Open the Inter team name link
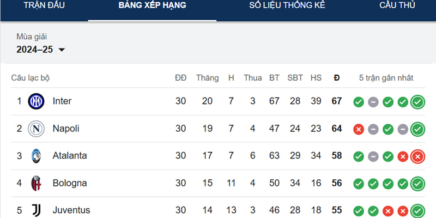The width and height of the screenshot is (436, 218). [62, 101]
